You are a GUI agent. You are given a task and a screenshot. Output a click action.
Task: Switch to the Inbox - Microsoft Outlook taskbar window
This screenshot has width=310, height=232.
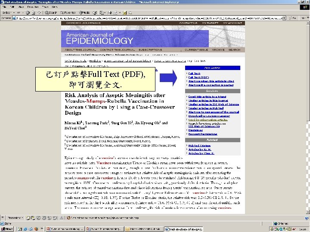click(144, 229)
